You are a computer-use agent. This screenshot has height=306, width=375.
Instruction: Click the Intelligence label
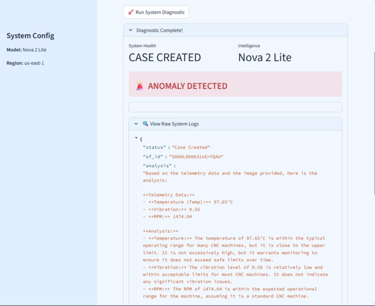(249, 46)
